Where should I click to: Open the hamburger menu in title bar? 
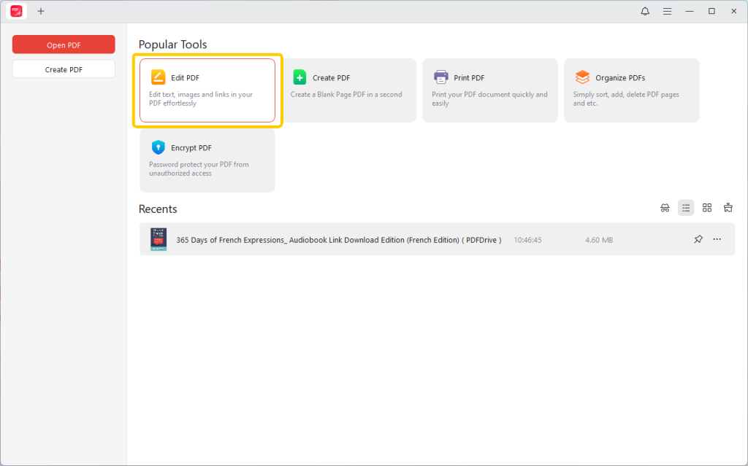pos(667,11)
